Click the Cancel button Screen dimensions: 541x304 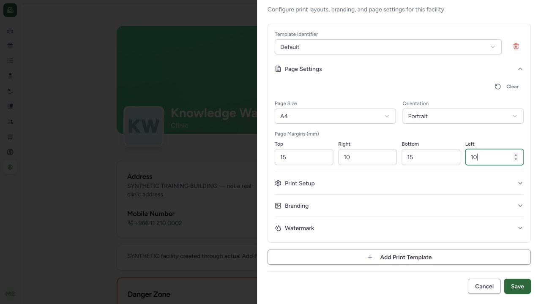484,286
